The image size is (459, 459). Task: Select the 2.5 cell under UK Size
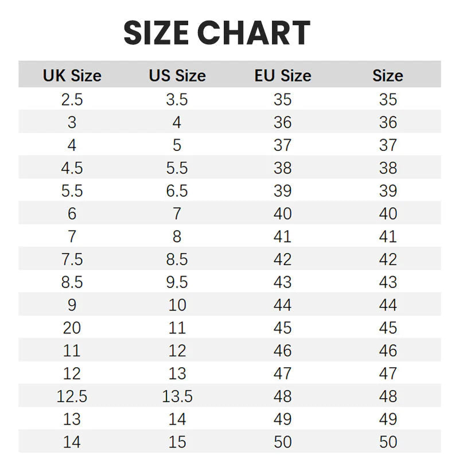tap(72, 99)
